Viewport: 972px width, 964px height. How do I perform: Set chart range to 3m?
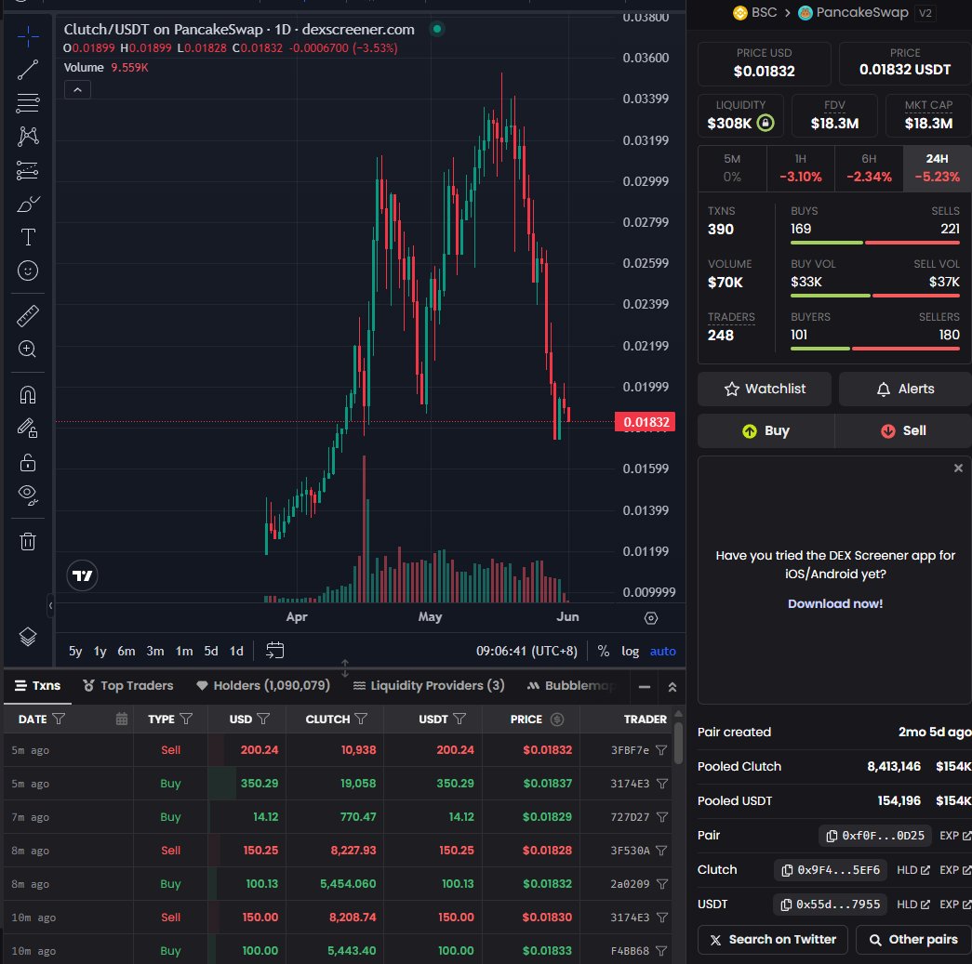[155, 651]
